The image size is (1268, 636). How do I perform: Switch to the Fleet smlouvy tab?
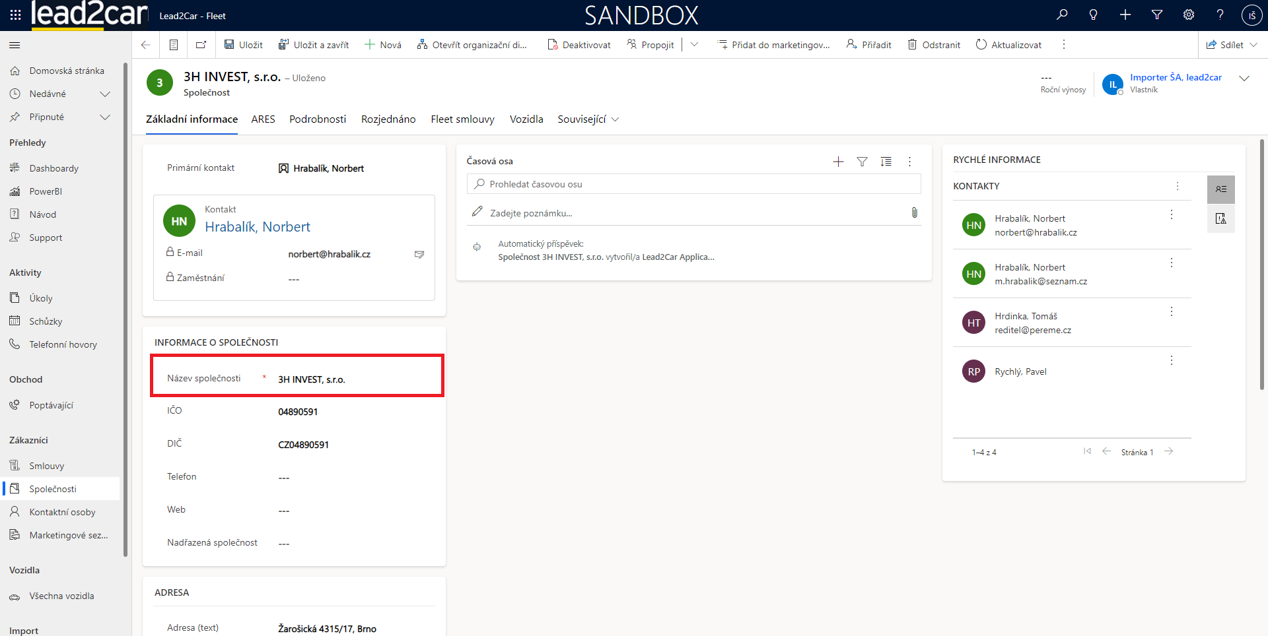(x=462, y=119)
